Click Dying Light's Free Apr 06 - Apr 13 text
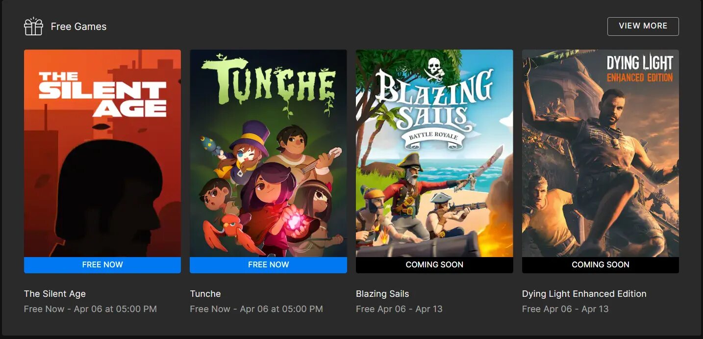The image size is (703, 339). coord(565,309)
